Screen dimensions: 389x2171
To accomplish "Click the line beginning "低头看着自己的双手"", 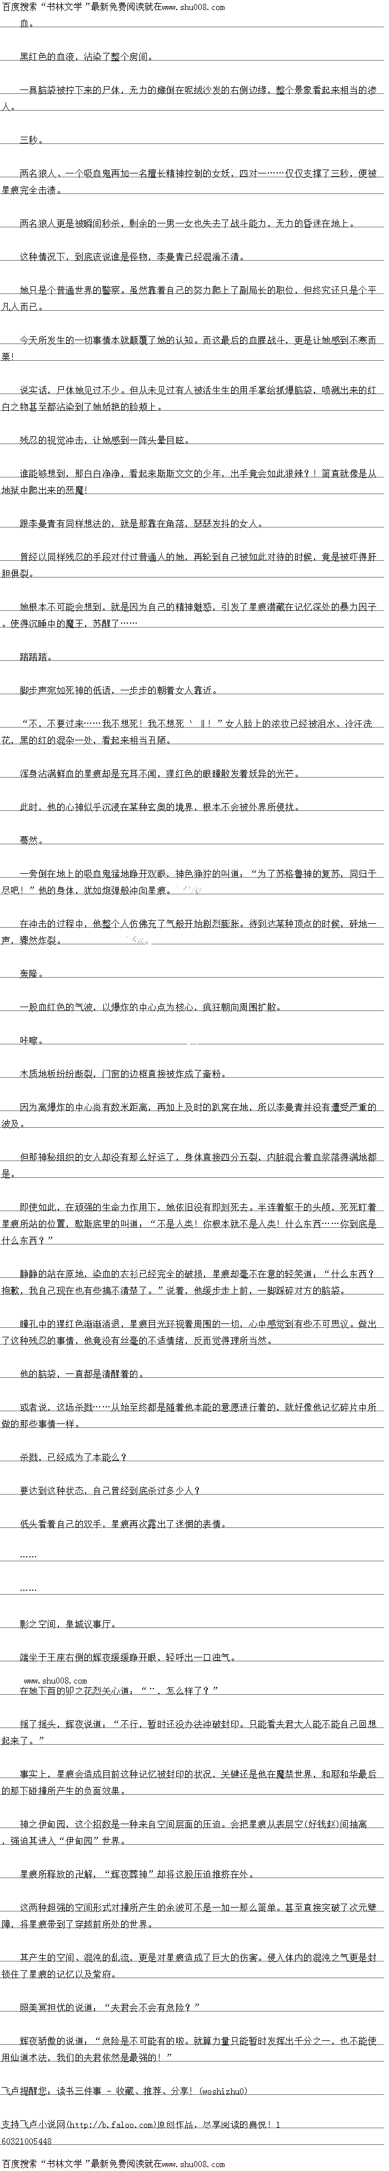I will pos(122,1523).
